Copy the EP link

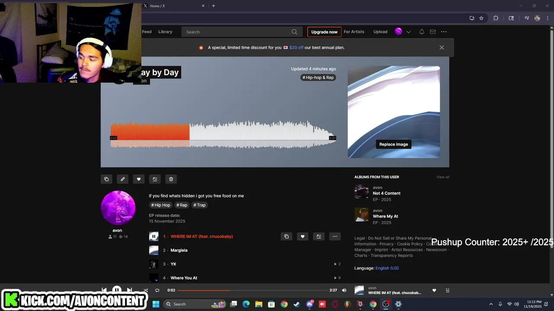(106, 179)
